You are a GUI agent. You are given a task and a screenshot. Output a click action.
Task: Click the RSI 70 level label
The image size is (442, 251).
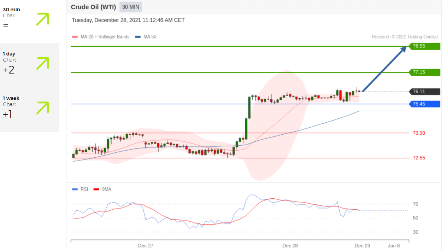(x=416, y=204)
